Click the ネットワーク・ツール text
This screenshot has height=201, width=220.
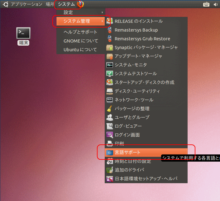pyautogui.click(x=134, y=100)
